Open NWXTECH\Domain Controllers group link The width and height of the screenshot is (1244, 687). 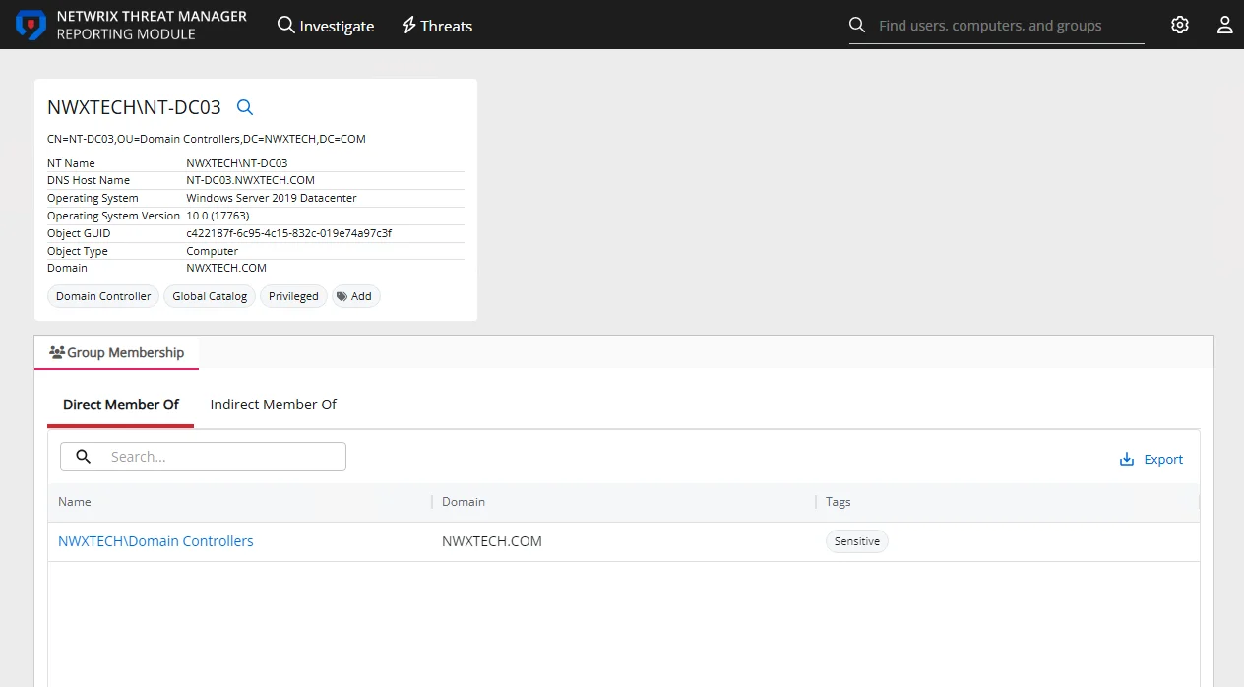155,541
